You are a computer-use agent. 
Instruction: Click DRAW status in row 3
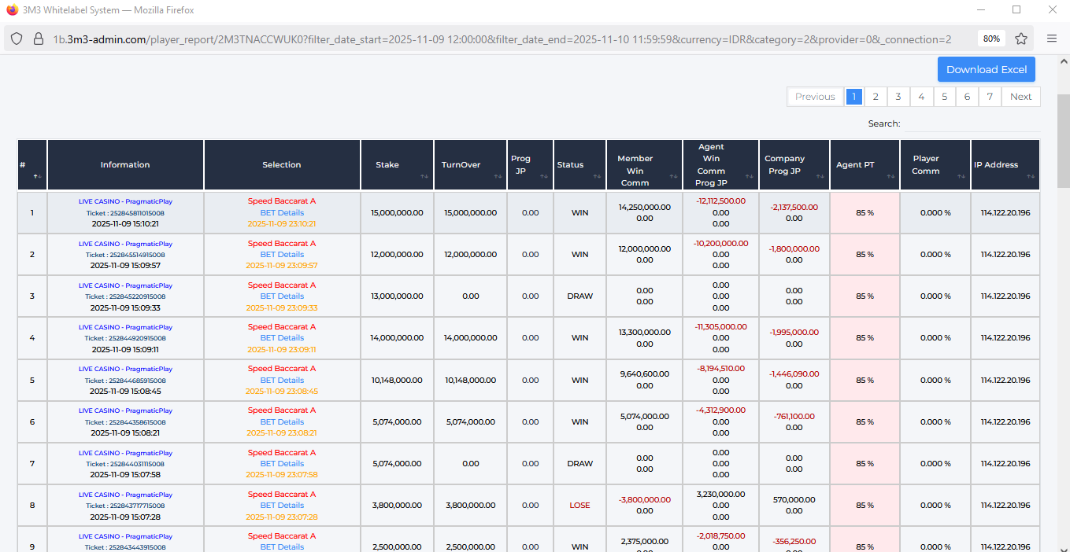pos(579,296)
